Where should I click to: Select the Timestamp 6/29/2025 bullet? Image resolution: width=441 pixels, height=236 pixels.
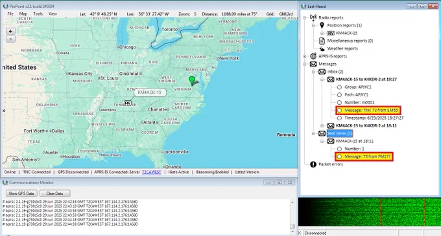pos(339,118)
